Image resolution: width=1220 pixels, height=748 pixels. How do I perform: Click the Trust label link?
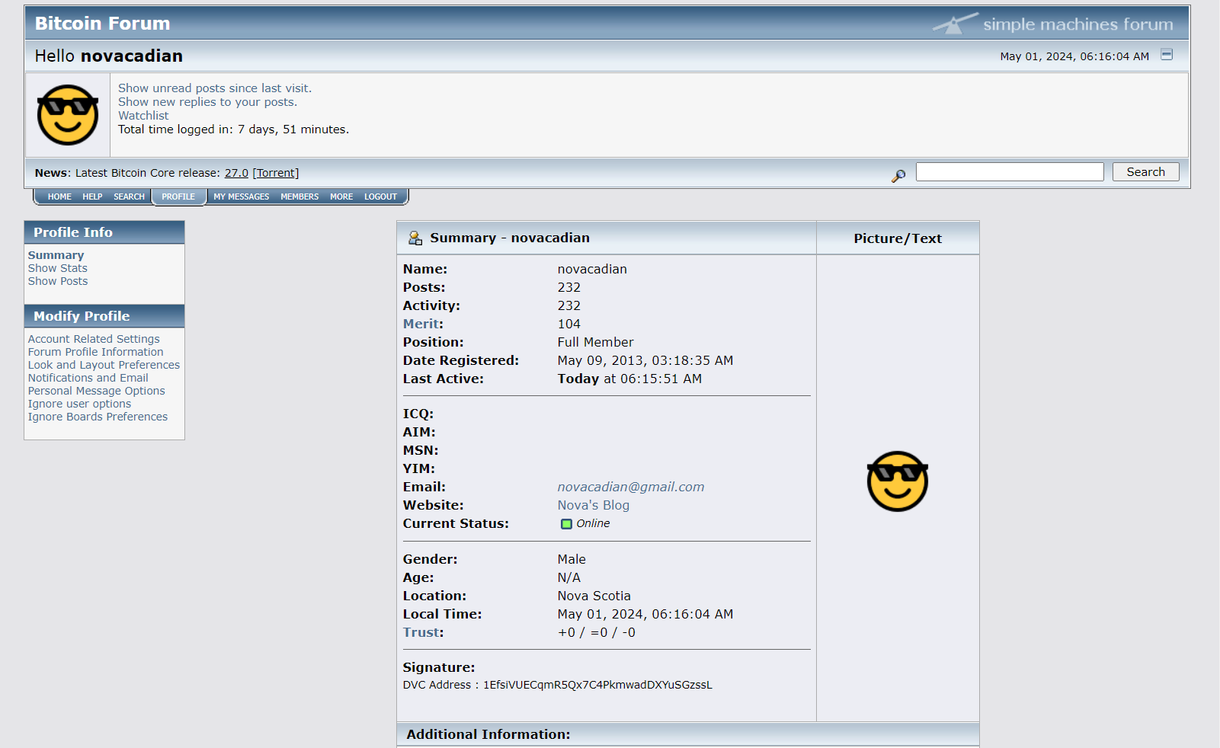421,632
